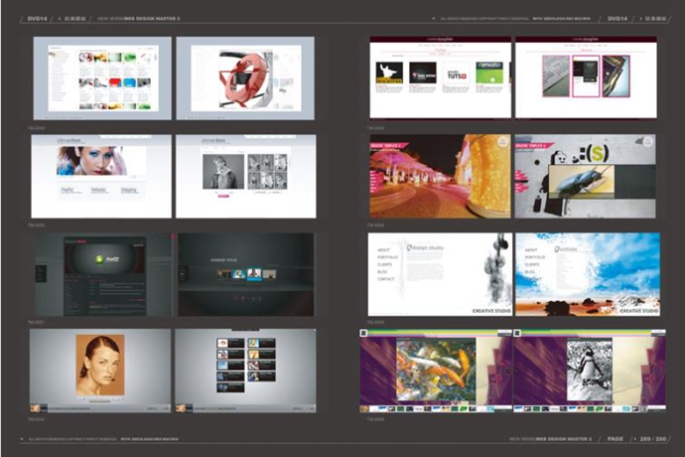Click ABOUT in the blue sky template
The width and height of the screenshot is (685, 457).
[531, 250]
